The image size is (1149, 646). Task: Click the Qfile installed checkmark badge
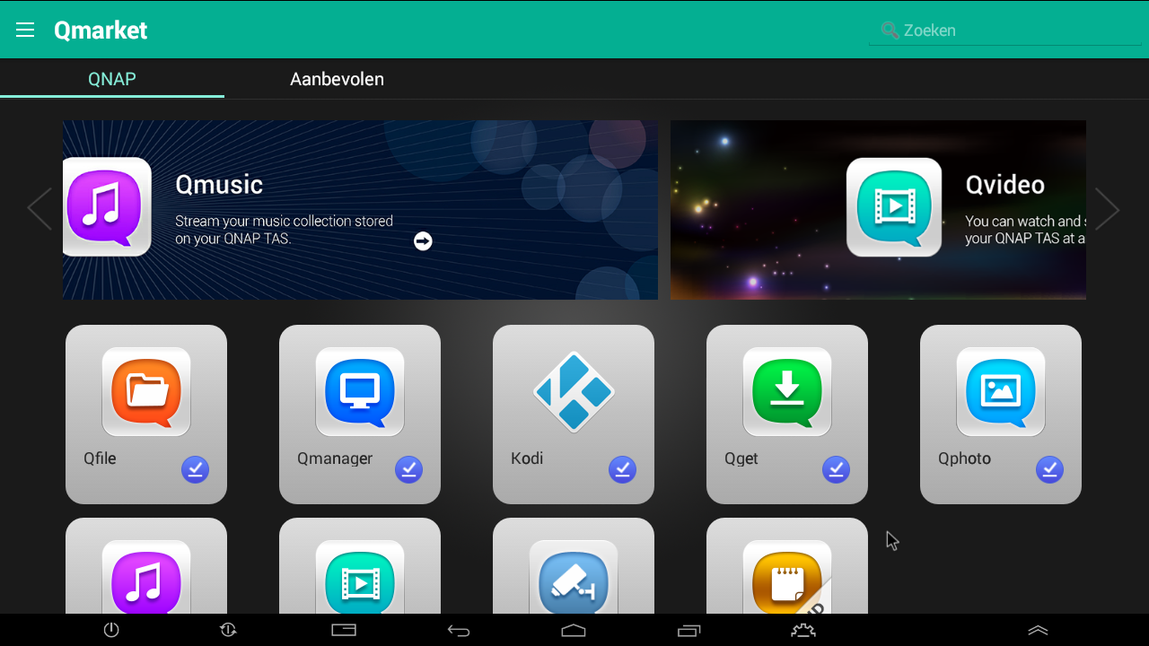pyautogui.click(x=195, y=469)
